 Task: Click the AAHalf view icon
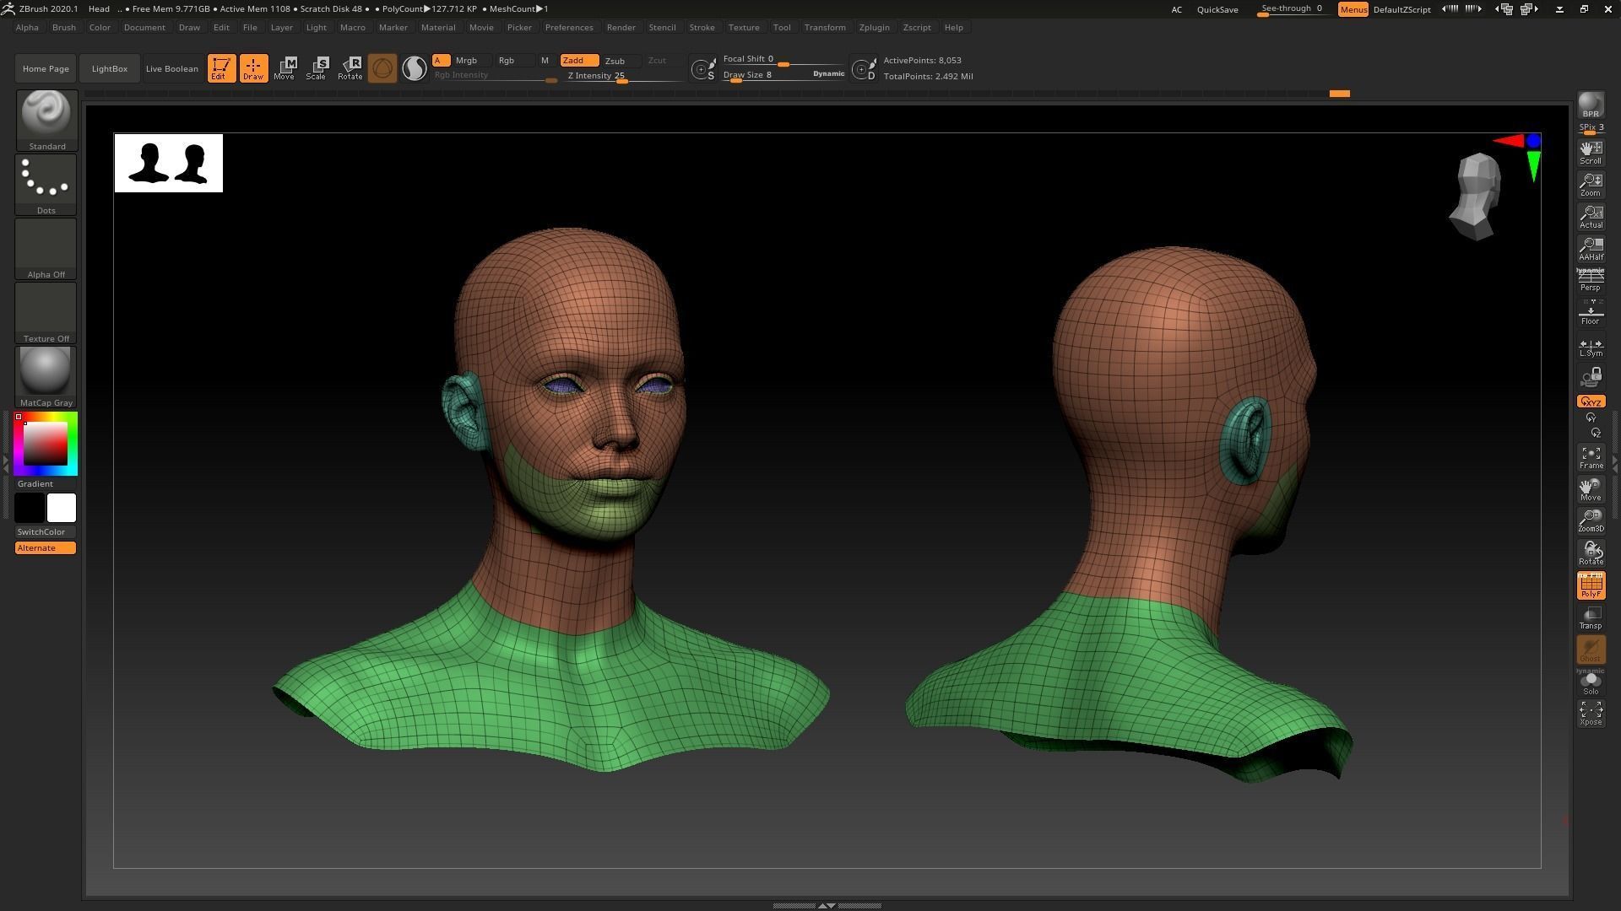(x=1591, y=249)
